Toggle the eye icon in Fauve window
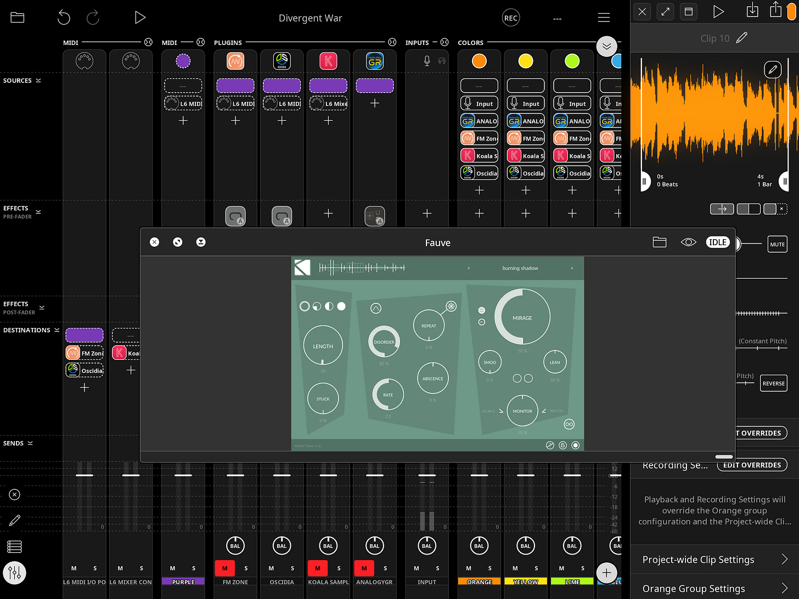The height and width of the screenshot is (599, 799). coord(688,242)
